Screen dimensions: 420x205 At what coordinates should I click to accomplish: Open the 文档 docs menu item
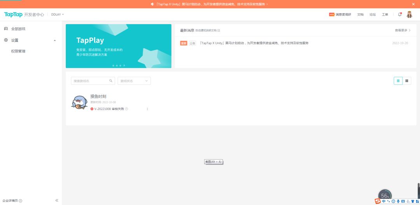pyautogui.click(x=360, y=14)
